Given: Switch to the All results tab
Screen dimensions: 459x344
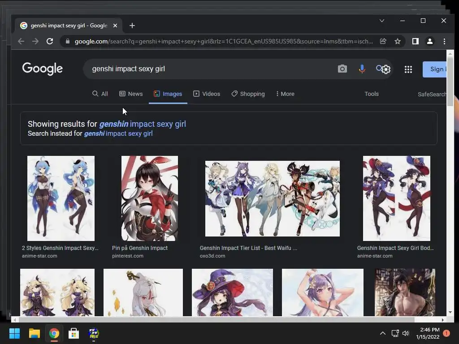Looking at the screenshot, I should (100, 94).
